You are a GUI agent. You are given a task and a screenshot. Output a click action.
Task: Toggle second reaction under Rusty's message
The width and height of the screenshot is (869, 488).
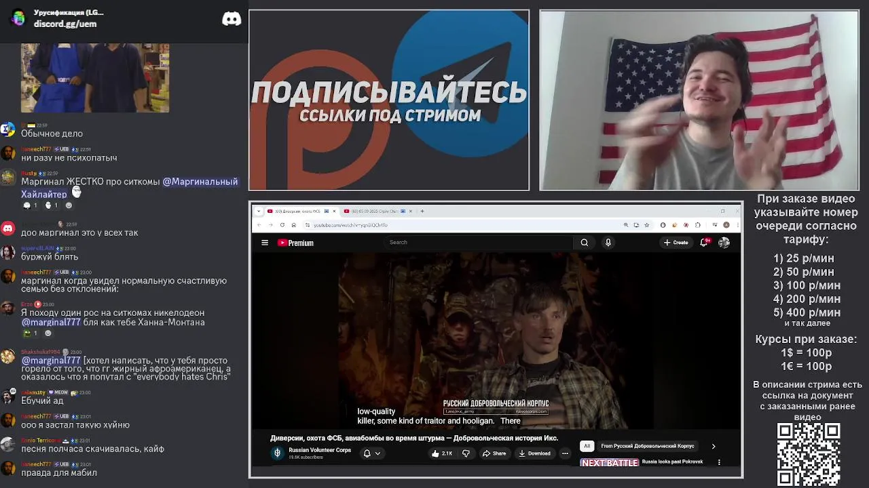(51, 205)
